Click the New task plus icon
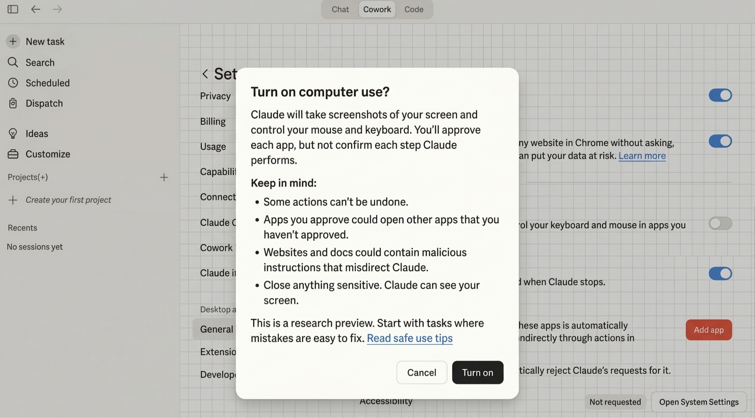The image size is (755, 418). [13, 41]
